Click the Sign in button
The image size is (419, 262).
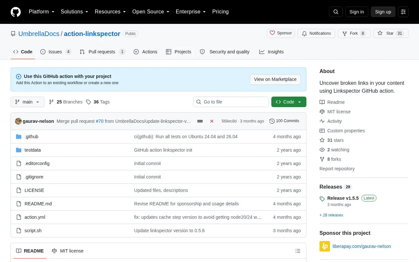[x=357, y=12]
